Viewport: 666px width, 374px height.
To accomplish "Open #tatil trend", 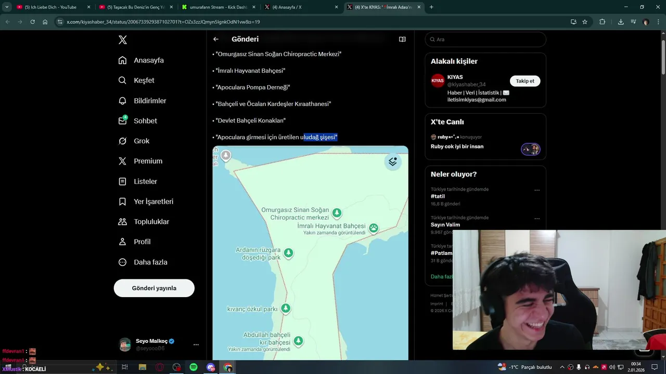I will pos(438,196).
